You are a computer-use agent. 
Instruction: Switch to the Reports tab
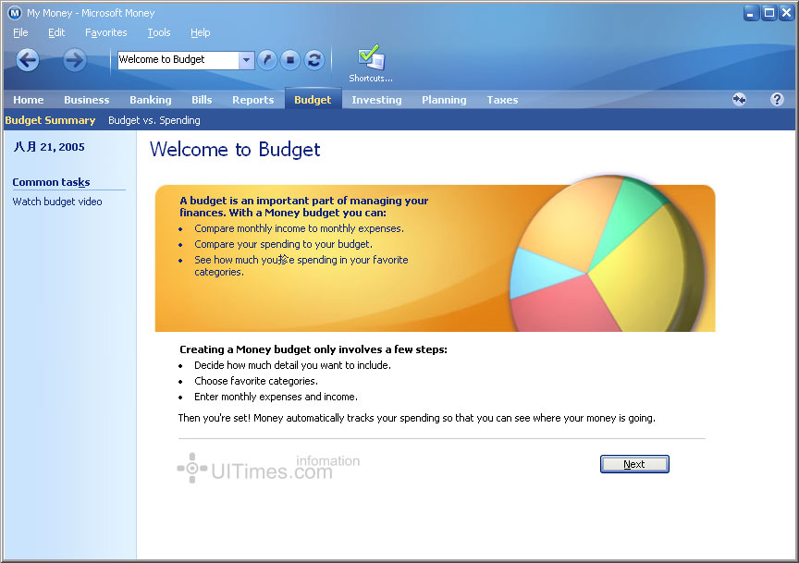pos(253,100)
